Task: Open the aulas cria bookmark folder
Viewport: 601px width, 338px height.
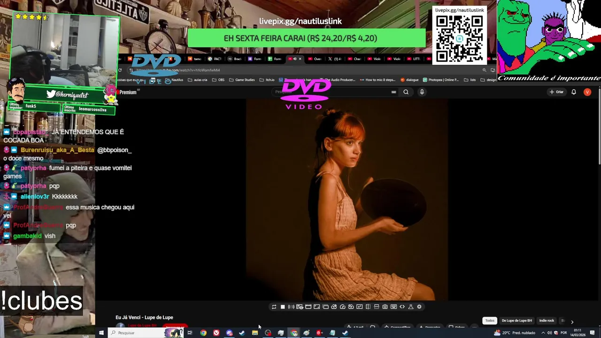Action: [198, 80]
